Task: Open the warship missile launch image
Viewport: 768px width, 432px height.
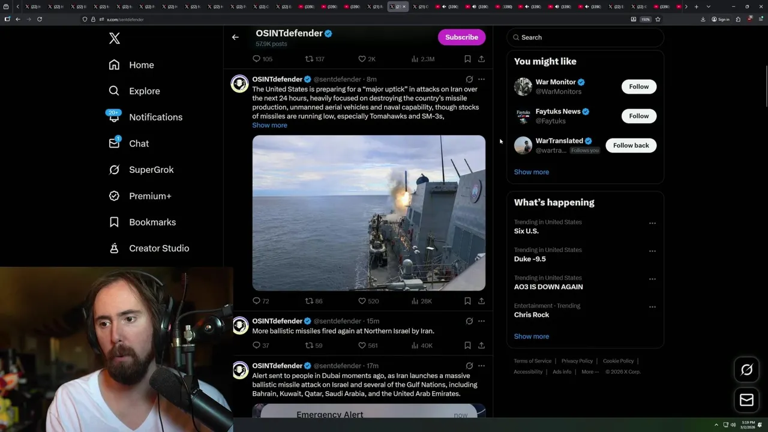Action: 368,213
